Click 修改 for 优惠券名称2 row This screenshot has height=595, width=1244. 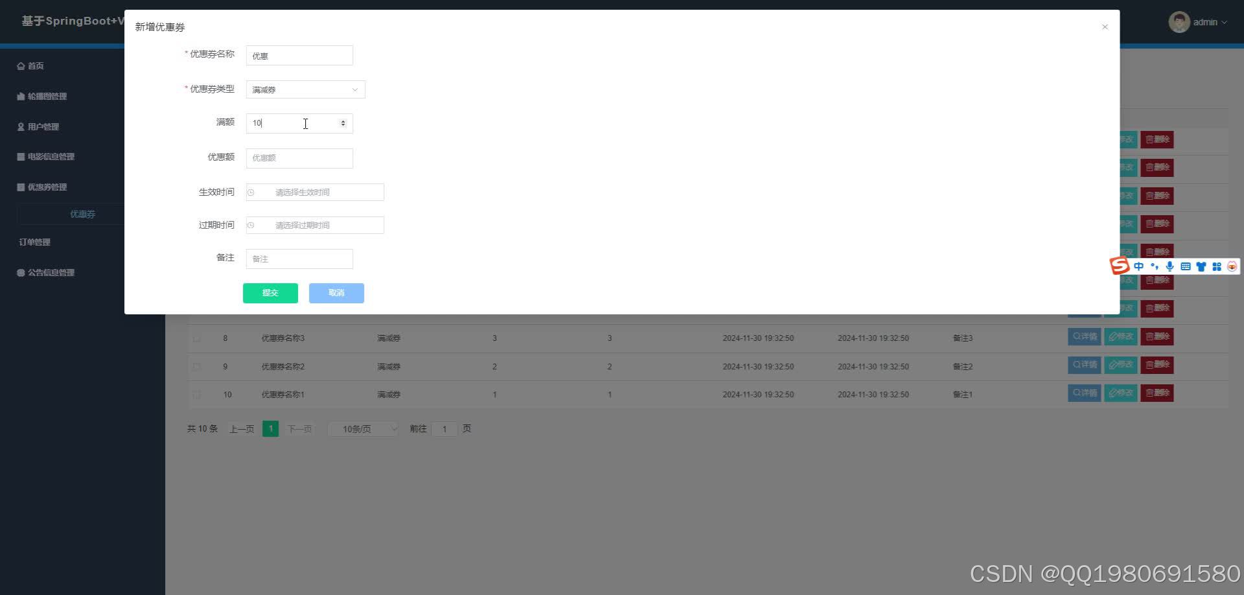coord(1120,365)
